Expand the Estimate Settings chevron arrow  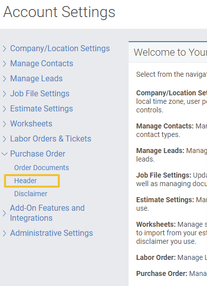(x=5, y=109)
